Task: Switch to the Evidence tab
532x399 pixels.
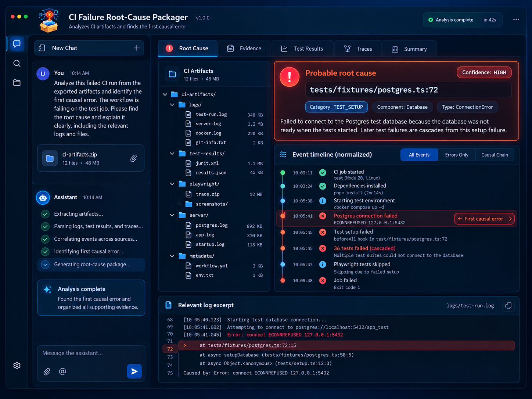Action: [244, 48]
